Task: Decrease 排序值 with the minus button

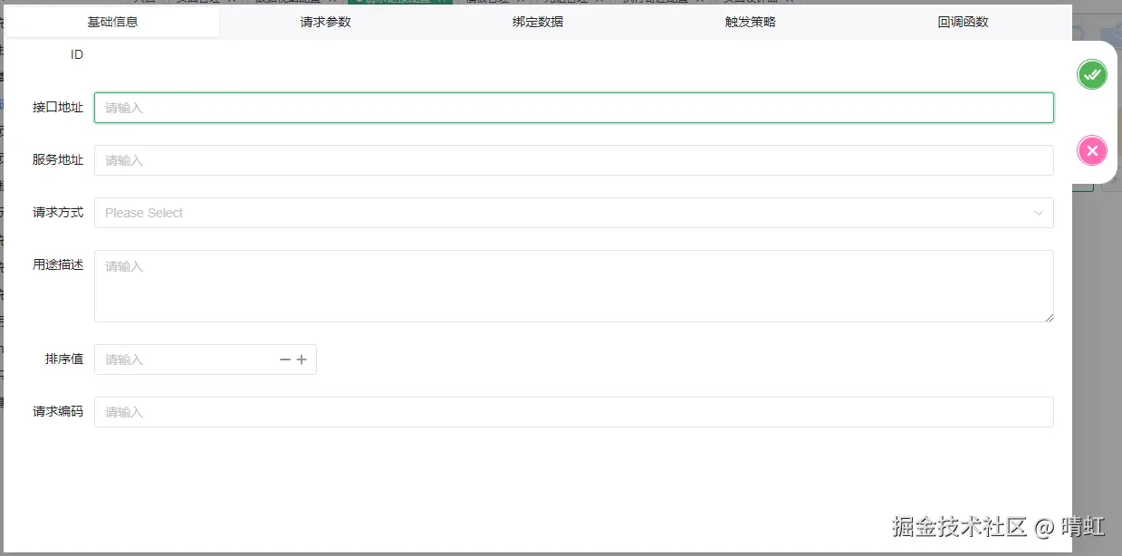Action: 285,359
